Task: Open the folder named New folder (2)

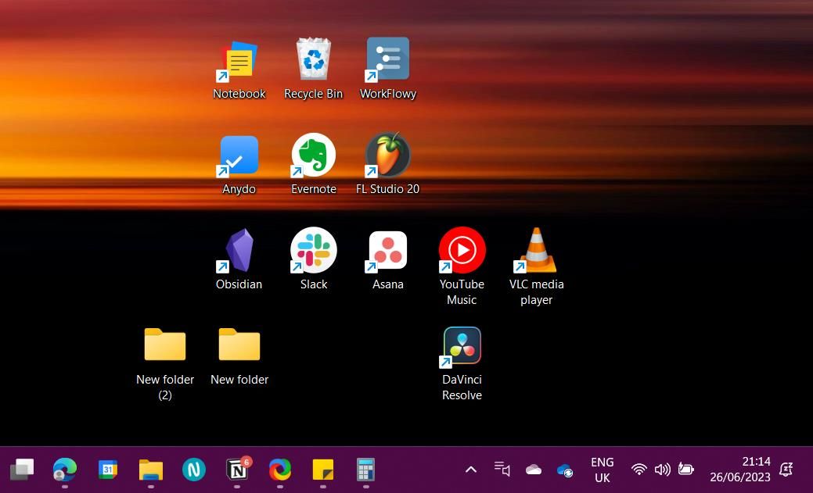Action: (x=164, y=345)
